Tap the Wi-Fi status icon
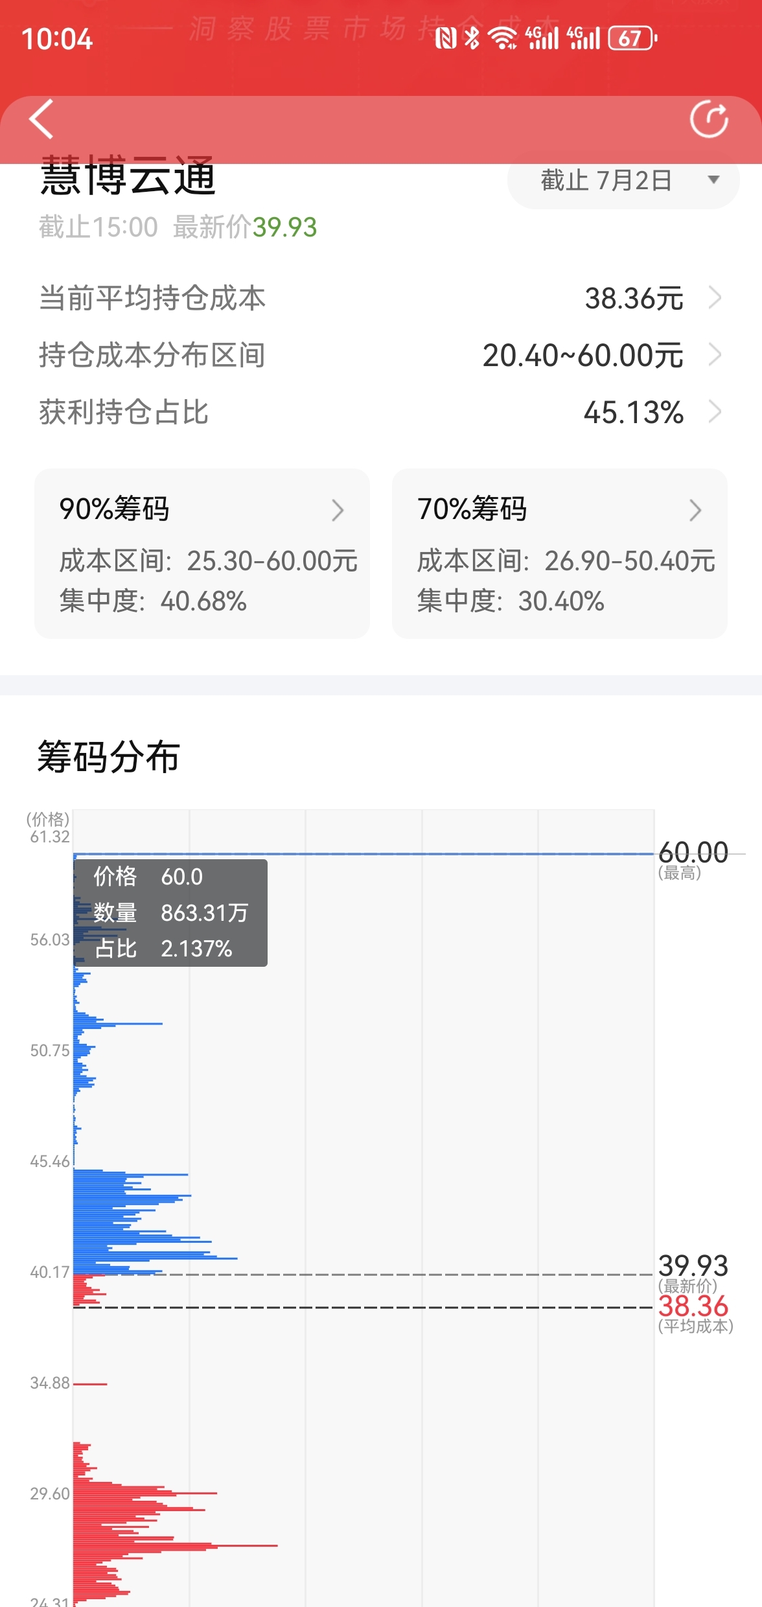762x1607 pixels. click(x=502, y=38)
